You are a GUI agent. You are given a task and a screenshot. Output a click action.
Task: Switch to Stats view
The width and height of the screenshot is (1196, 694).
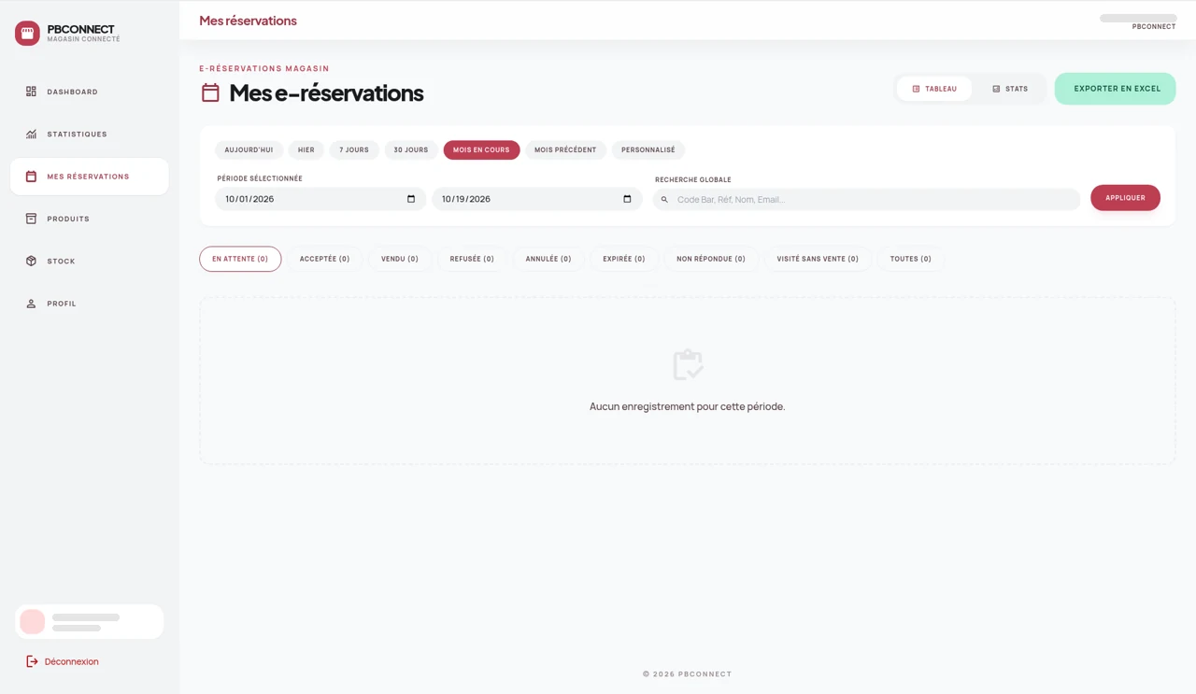point(1010,89)
